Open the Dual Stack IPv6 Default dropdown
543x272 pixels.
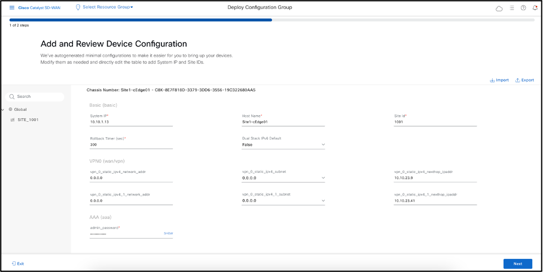[x=324, y=144]
